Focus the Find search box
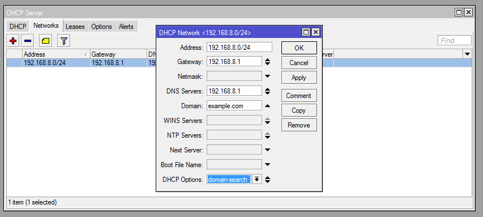 pos(454,40)
